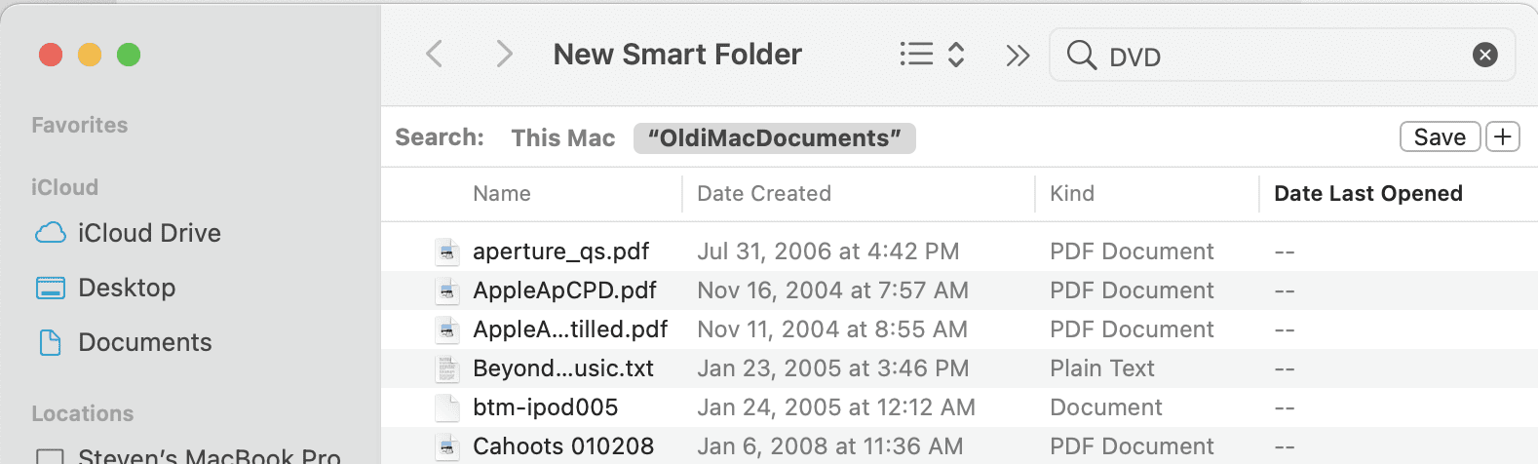
Task: Select the aperture_qs.pdf file
Action: pyautogui.click(x=560, y=251)
